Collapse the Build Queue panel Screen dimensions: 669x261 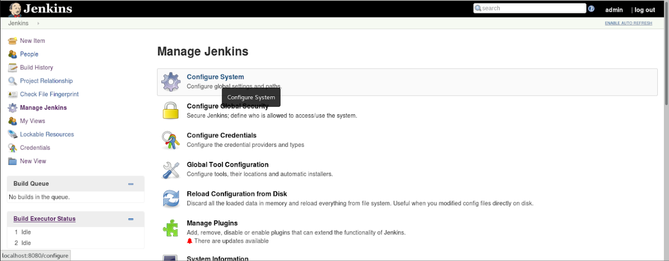tap(131, 184)
